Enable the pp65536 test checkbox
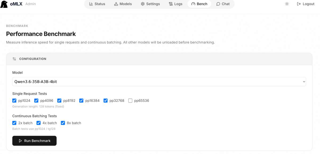Image resolution: width=320 pixels, height=154 pixels. [x=130, y=101]
